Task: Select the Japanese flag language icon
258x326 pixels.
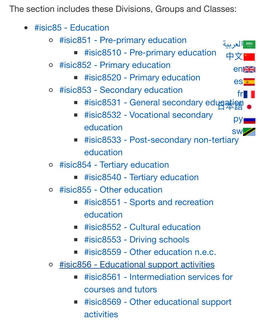Action: [249, 107]
